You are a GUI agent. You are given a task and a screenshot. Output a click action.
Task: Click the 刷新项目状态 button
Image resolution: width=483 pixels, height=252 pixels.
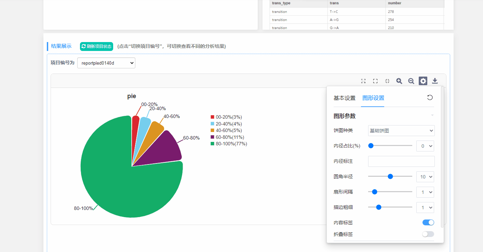point(96,47)
